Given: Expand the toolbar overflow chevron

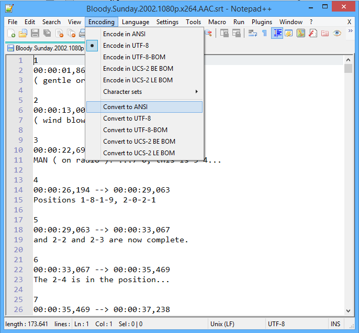Looking at the screenshot, I should coord(350,33).
